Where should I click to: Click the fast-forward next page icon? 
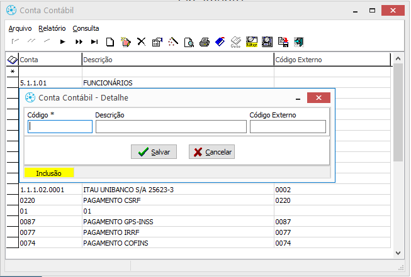[x=79, y=42]
